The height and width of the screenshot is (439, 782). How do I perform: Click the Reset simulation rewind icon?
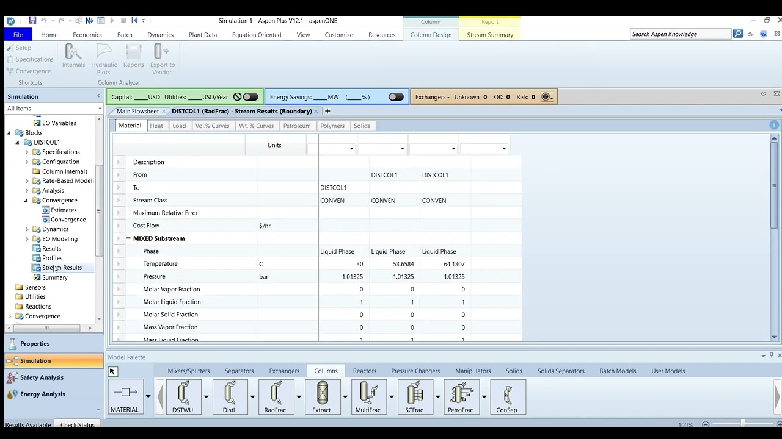click(134, 21)
